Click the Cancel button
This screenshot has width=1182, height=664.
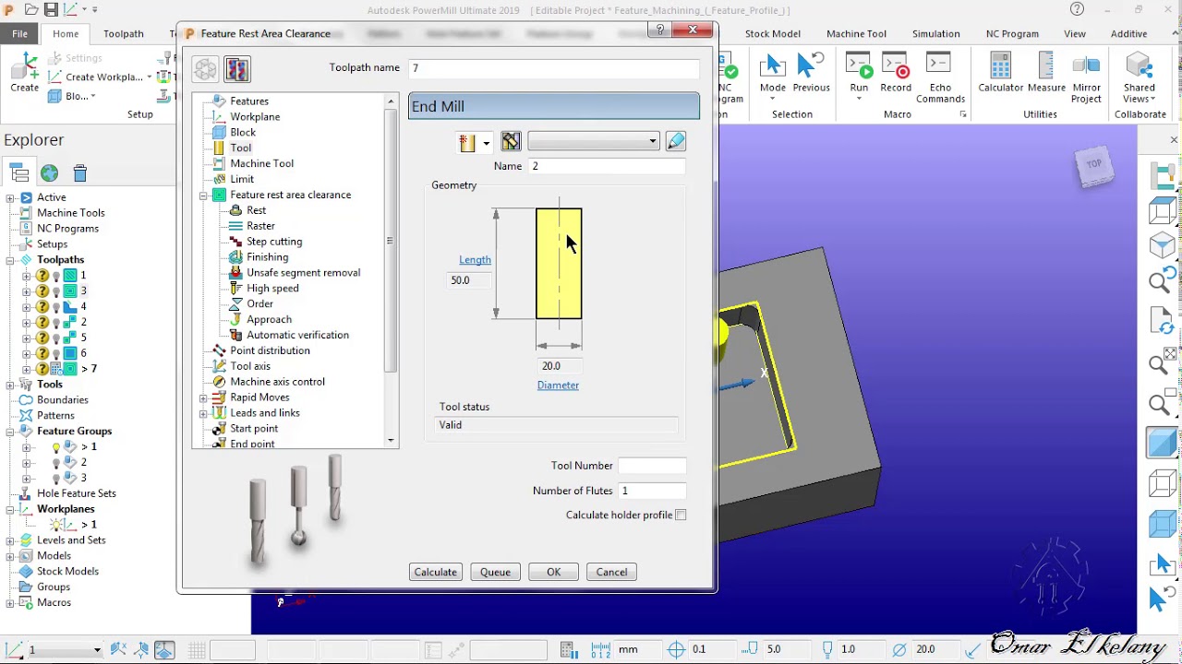coord(611,572)
